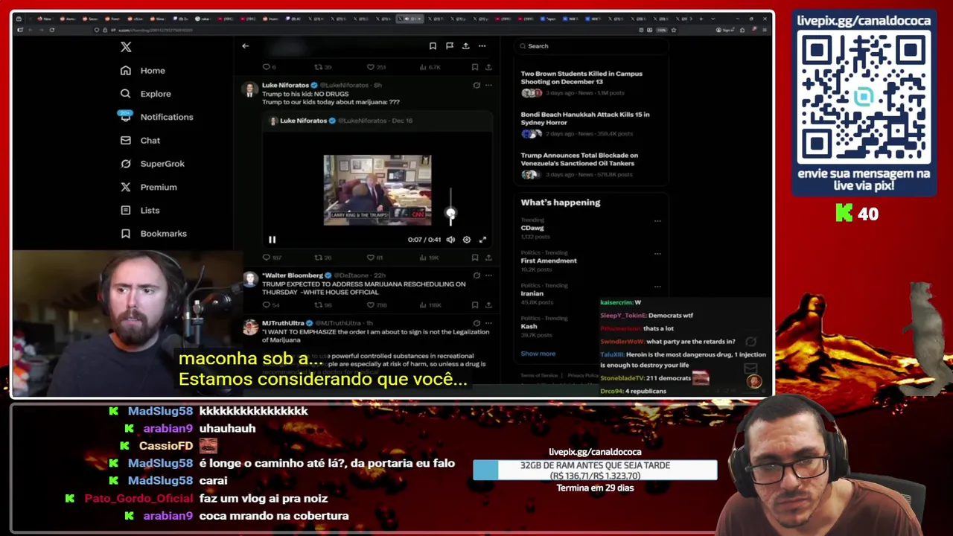Bookmark the Walter Bloomberg post
953x536 pixels.
click(475, 305)
